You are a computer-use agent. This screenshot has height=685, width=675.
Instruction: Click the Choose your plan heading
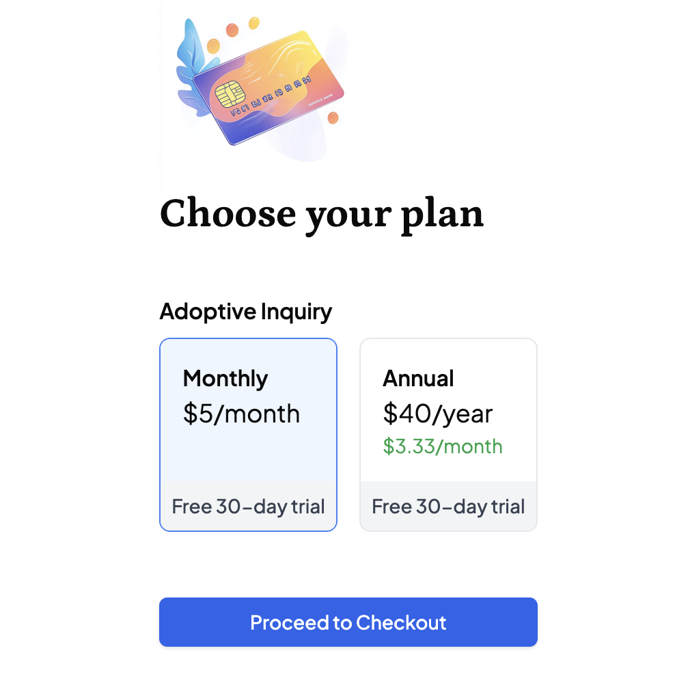click(x=321, y=214)
